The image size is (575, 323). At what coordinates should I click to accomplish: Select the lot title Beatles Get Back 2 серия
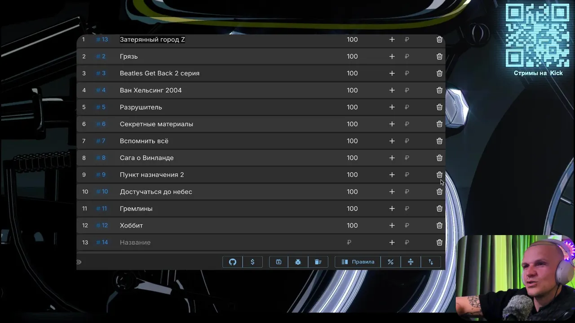pos(159,73)
